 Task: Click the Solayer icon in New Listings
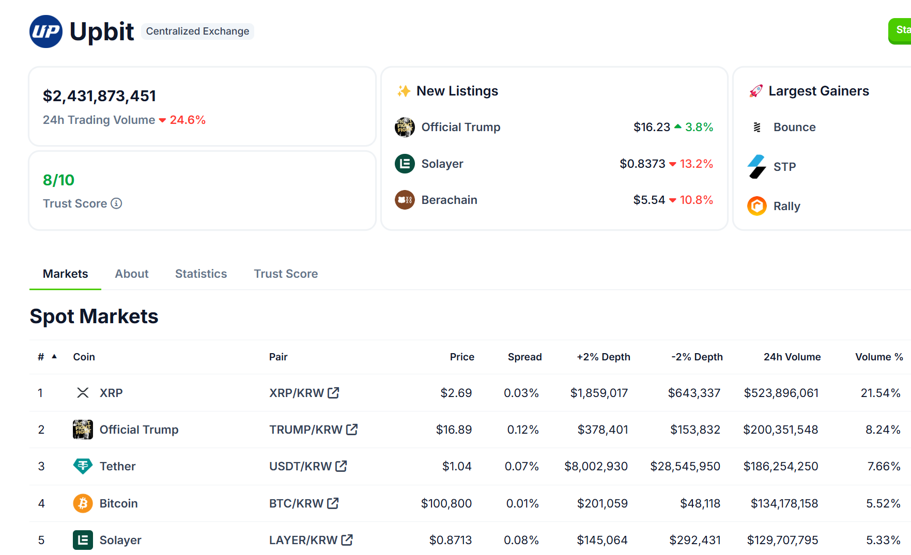(x=405, y=164)
